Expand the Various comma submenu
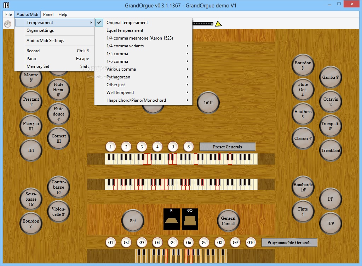The image size is (362, 266). point(143,69)
